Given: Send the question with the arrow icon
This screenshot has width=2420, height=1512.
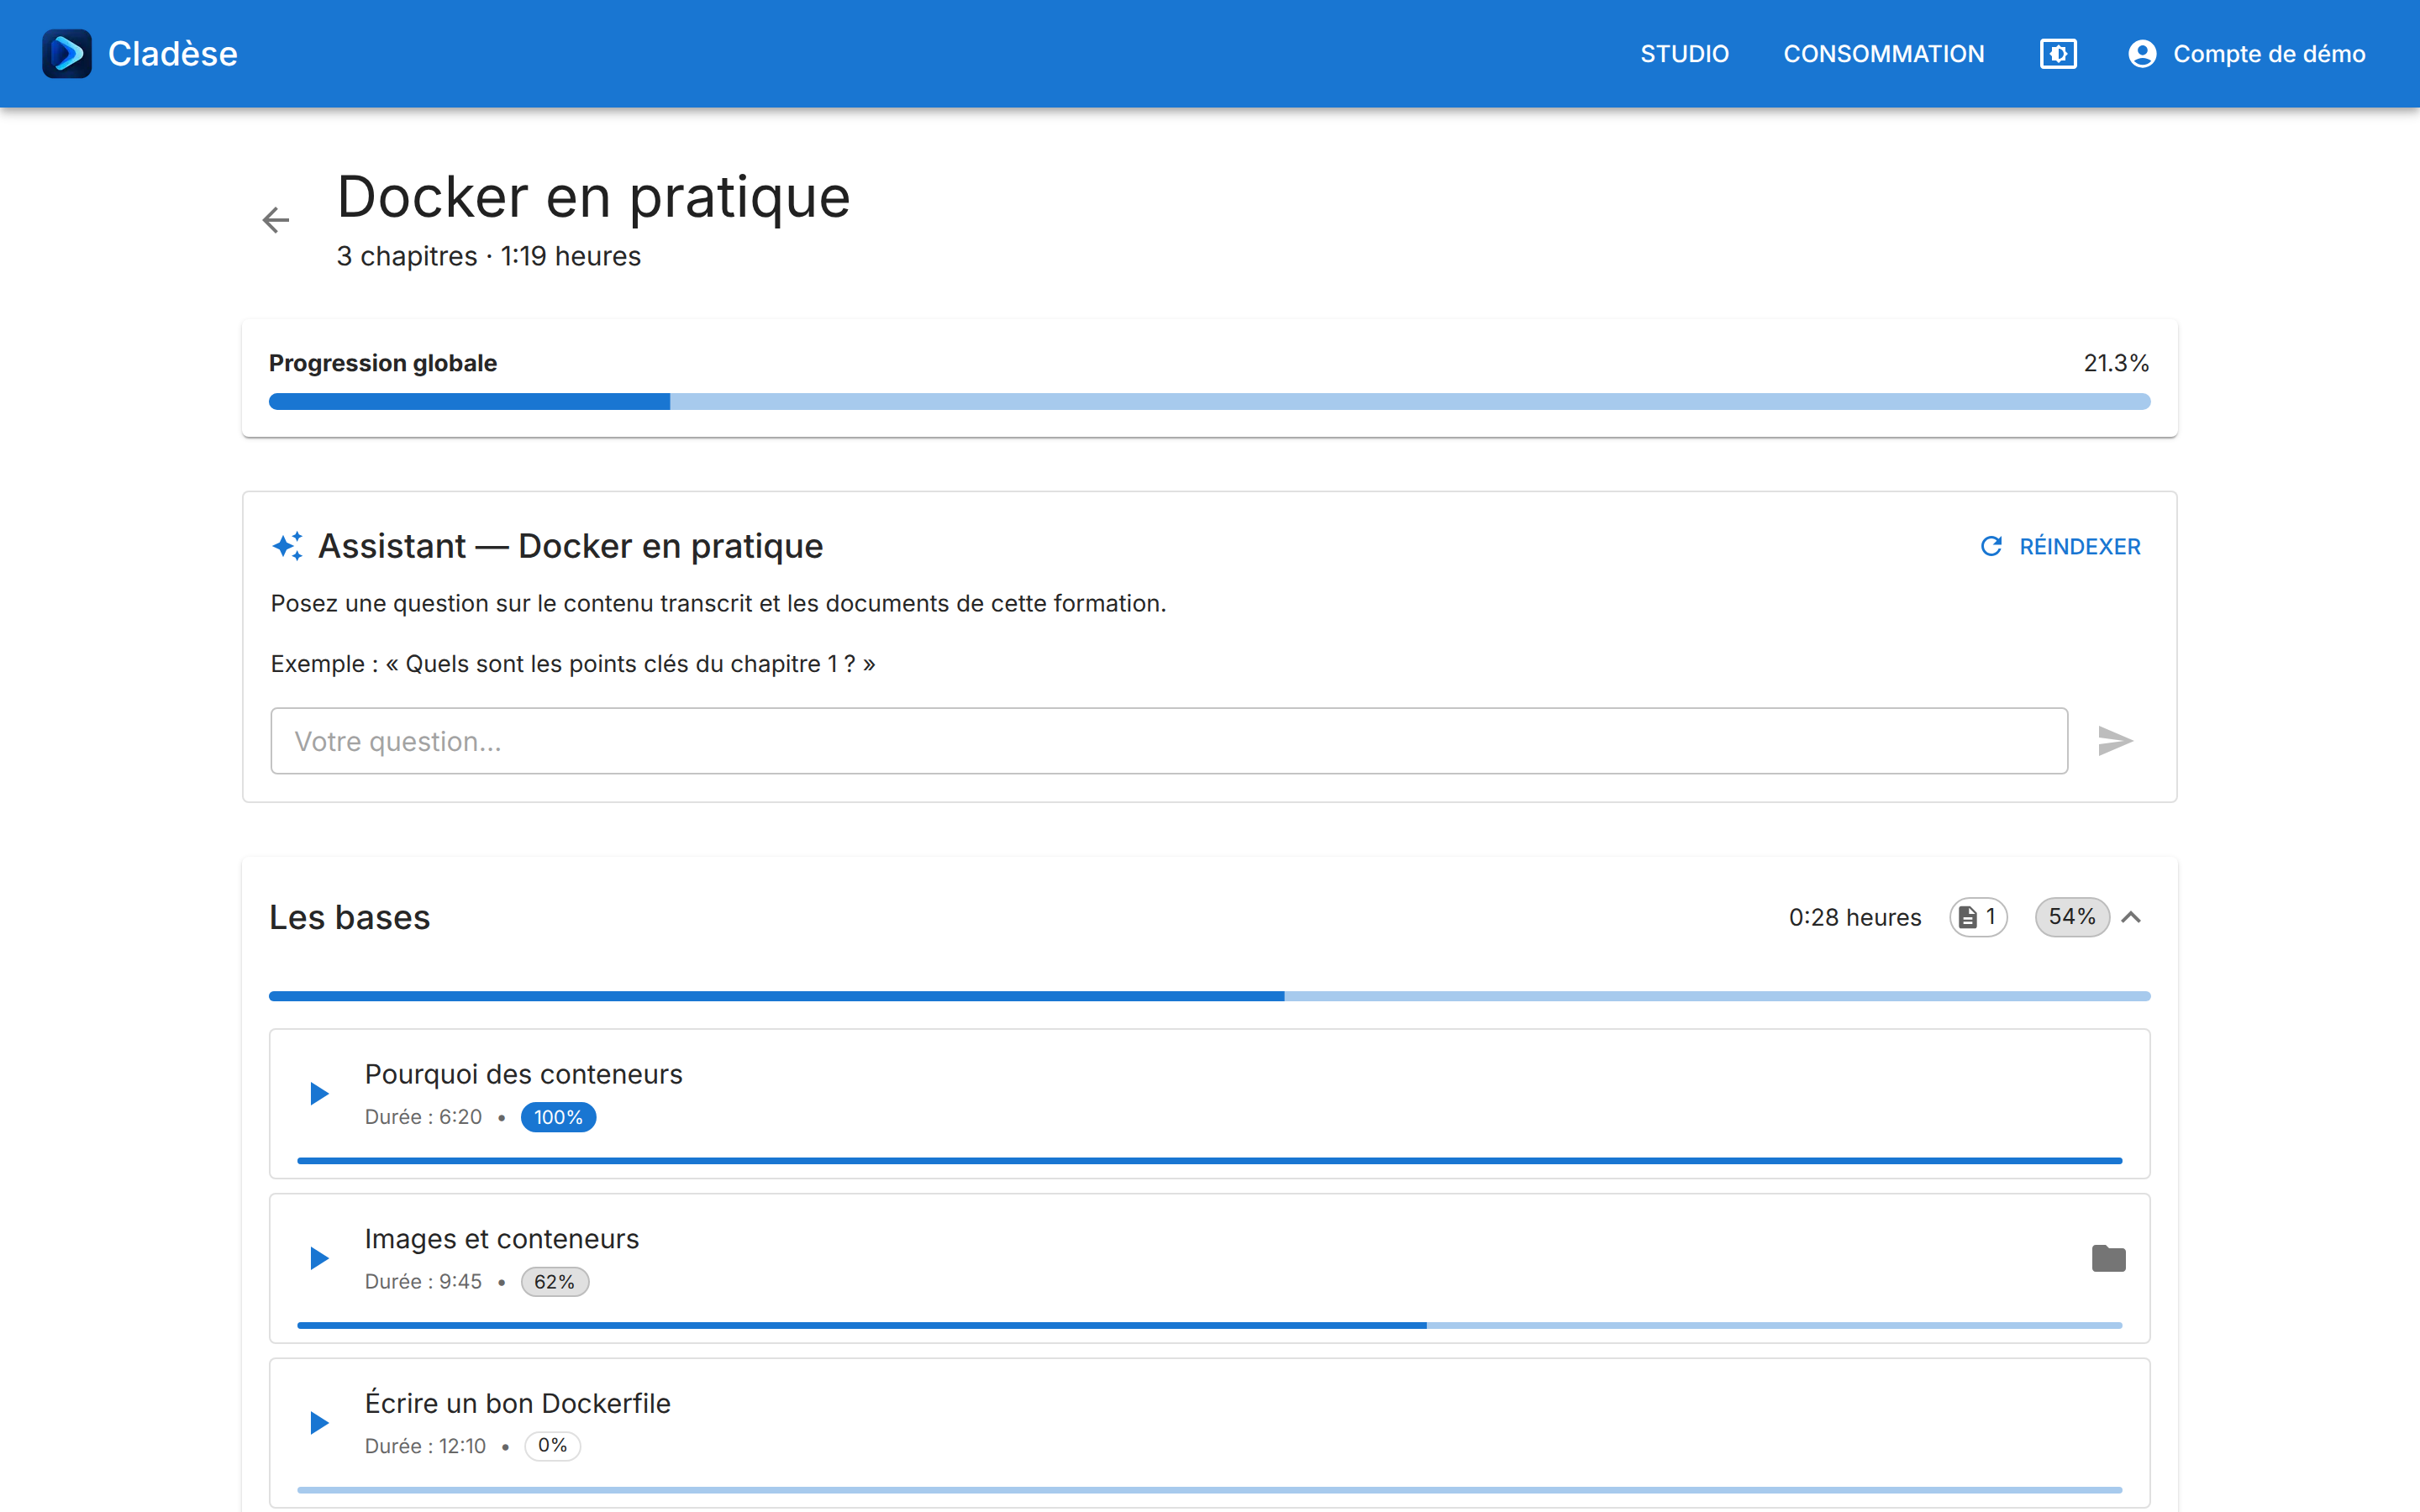Looking at the screenshot, I should (2115, 741).
